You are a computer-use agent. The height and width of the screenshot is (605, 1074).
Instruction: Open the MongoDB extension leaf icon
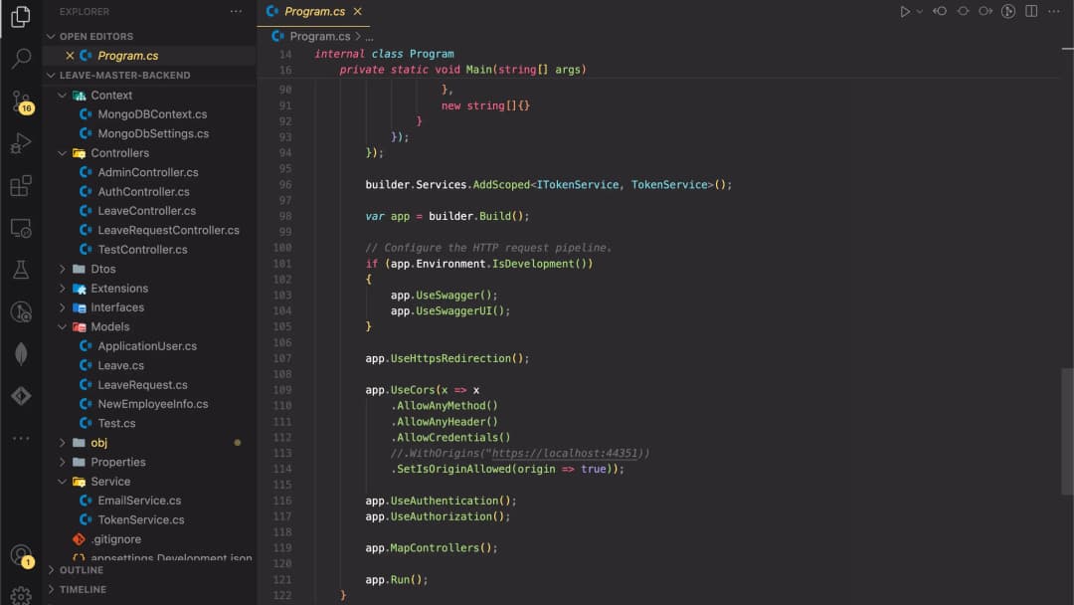(x=21, y=353)
